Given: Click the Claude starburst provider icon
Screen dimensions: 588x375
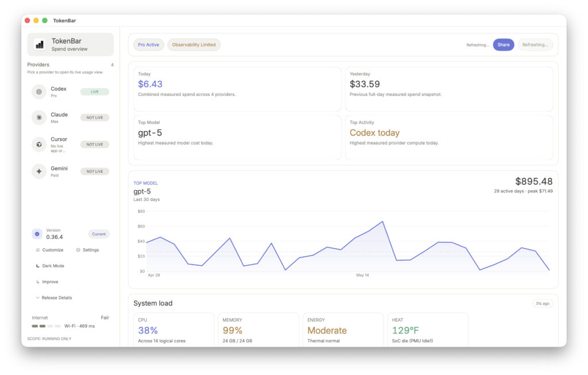Looking at the screenshot, I should pos(39,117).
